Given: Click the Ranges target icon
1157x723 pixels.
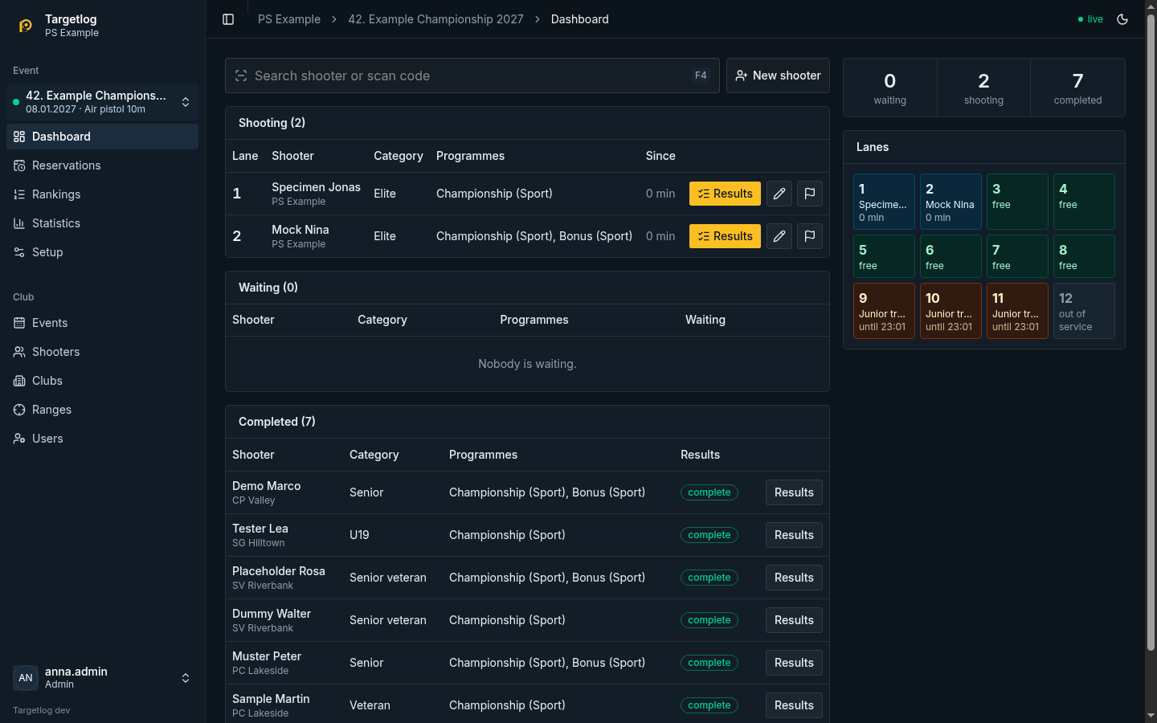Looking at the screenshot, I should pos(19,410).
